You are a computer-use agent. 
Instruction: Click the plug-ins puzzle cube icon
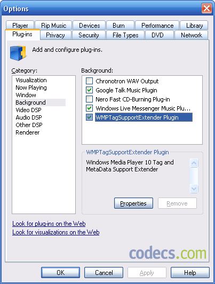pyautogui.click(x=18, y=53)
